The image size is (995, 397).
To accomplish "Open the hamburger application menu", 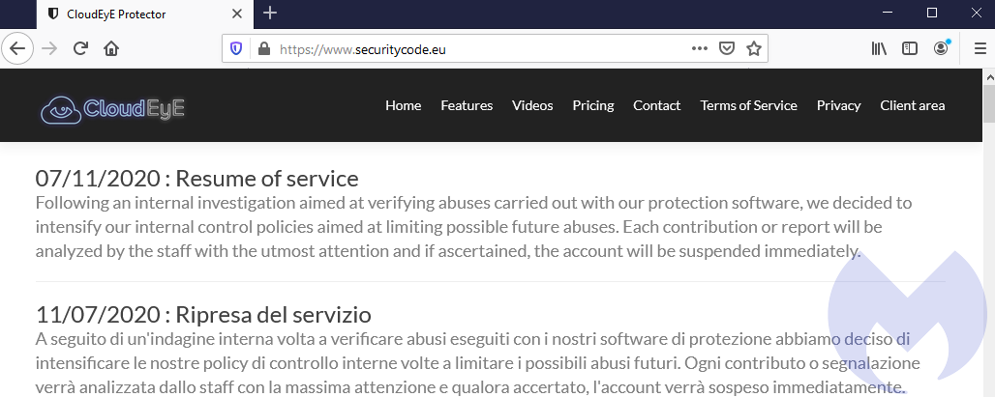I will pos(980,48).
